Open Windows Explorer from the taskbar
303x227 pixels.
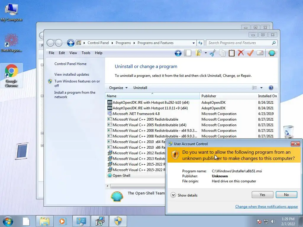45,221
